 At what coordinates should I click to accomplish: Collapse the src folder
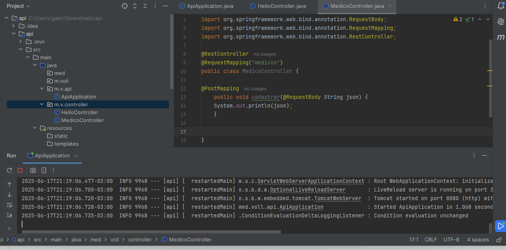pos(21,49)
